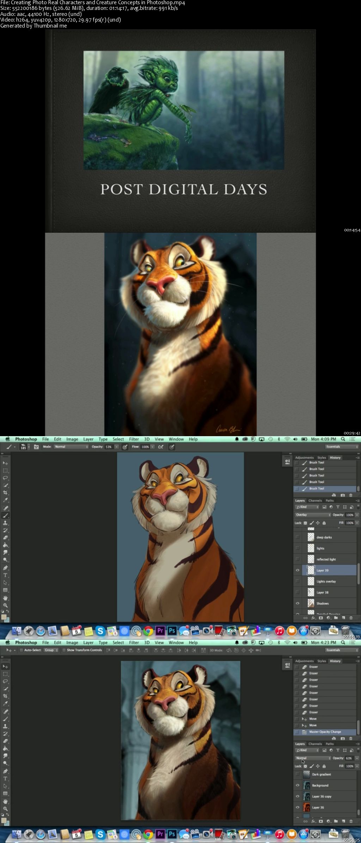This screenshot has width=361, height=843.
Task: Select the Hand tool in 4:09 PM Photoshop window
Action: click(5, 598)
